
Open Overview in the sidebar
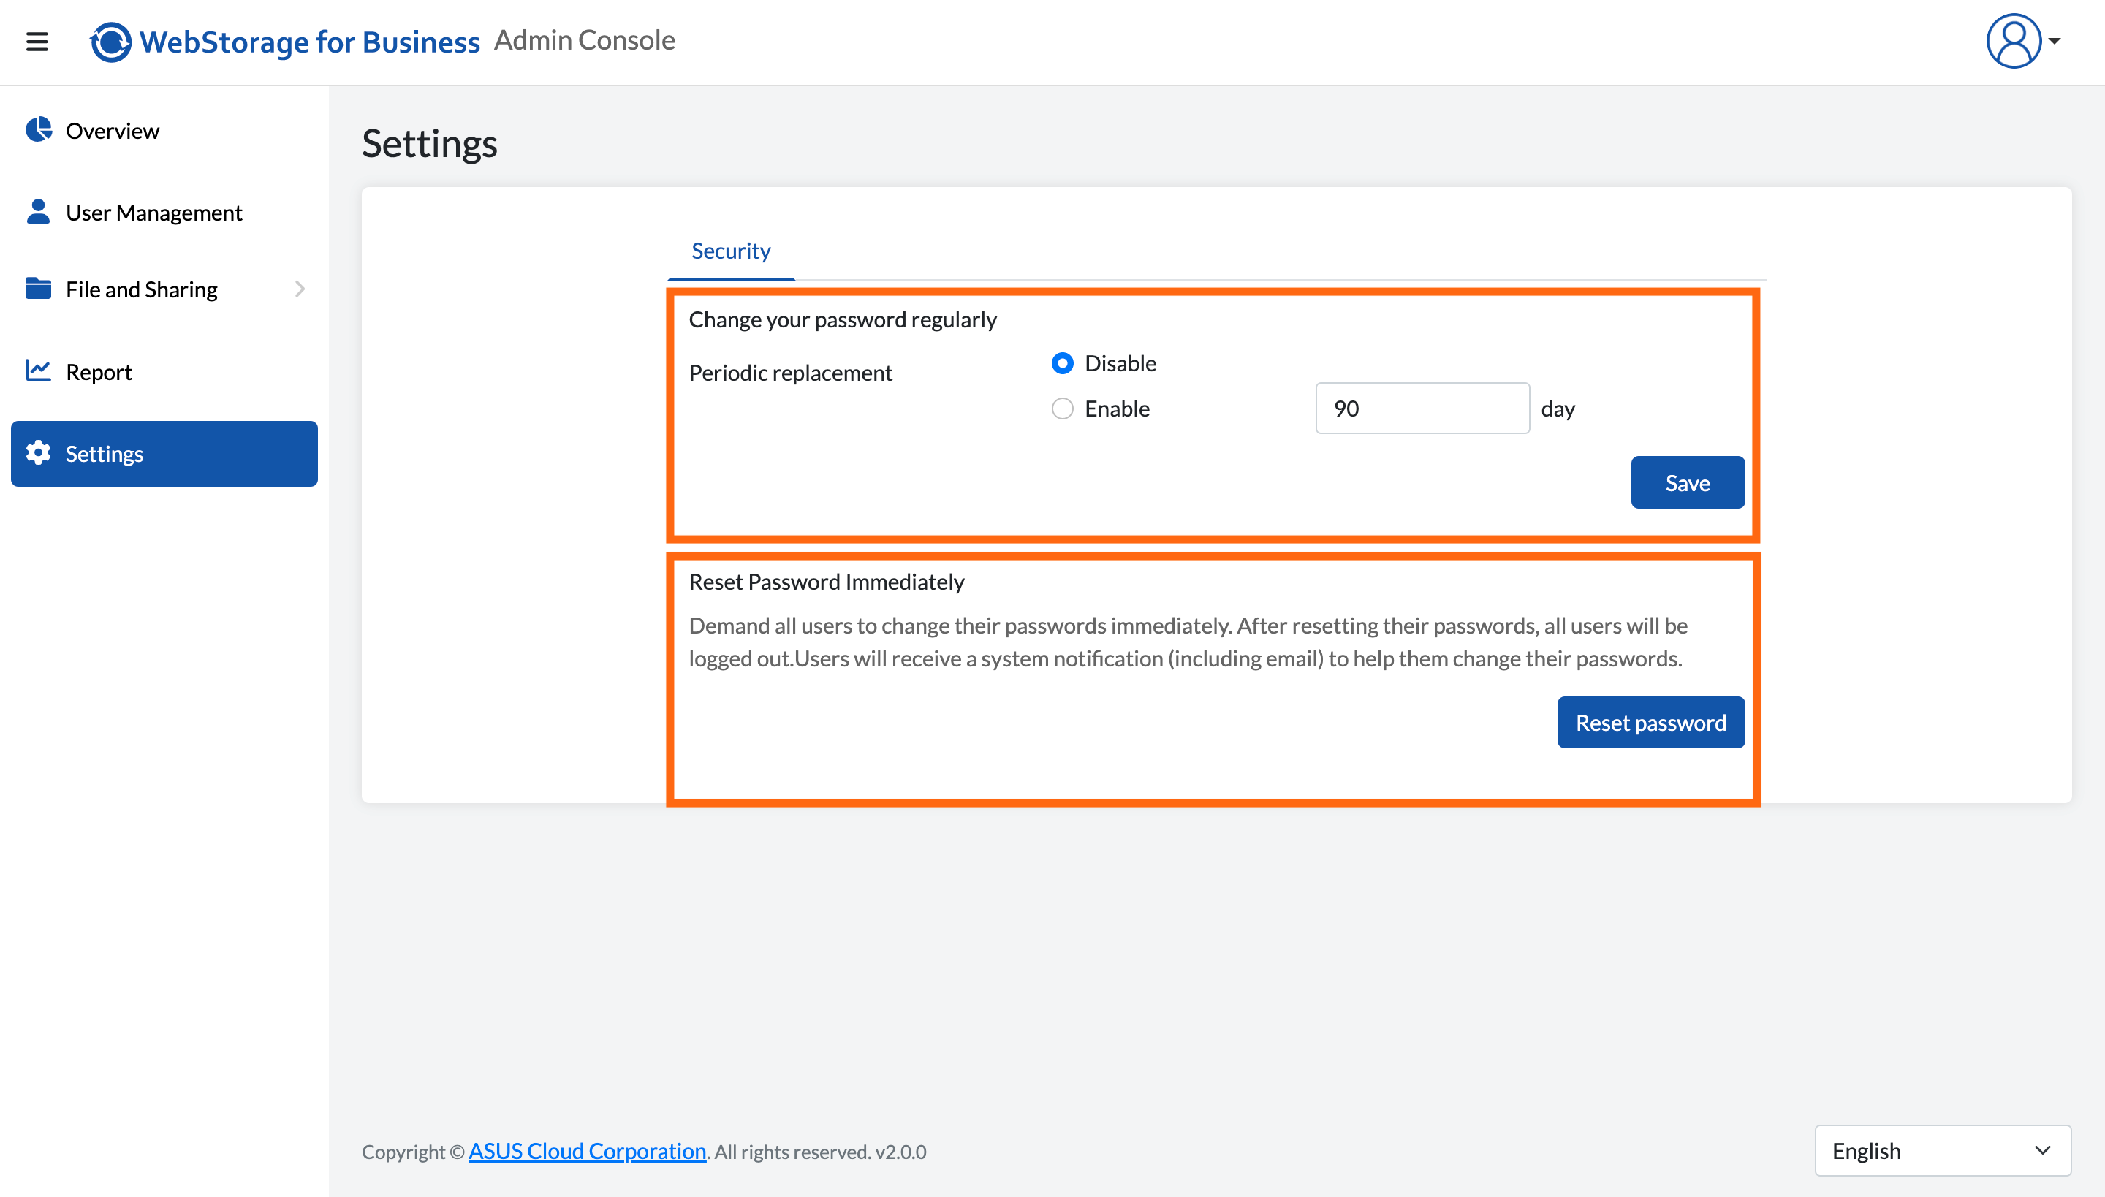click(164, 130)
